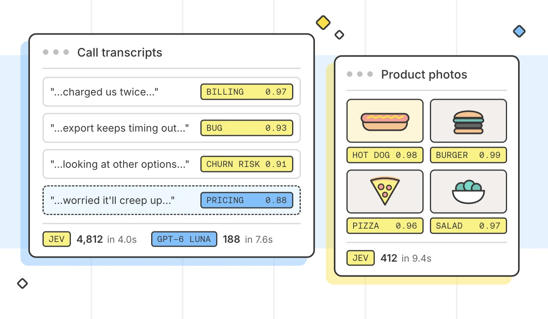Select the salad bowl icon
This screenshot has width=548, height=319.
coord(468,191)
